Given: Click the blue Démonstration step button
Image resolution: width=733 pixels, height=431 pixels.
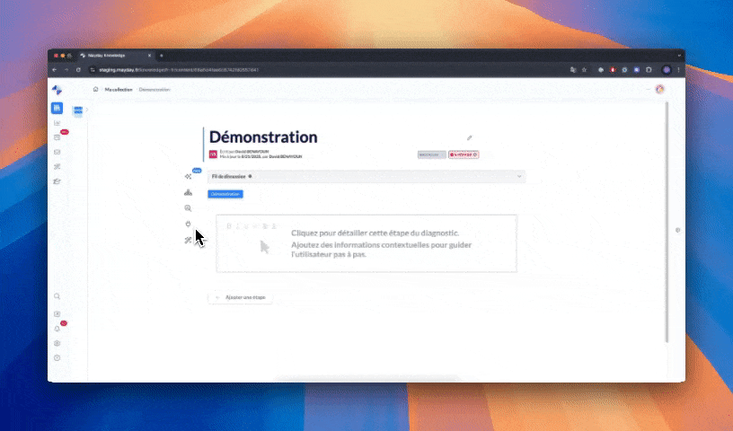Looking at the screenshot, I should pos(225,194).
